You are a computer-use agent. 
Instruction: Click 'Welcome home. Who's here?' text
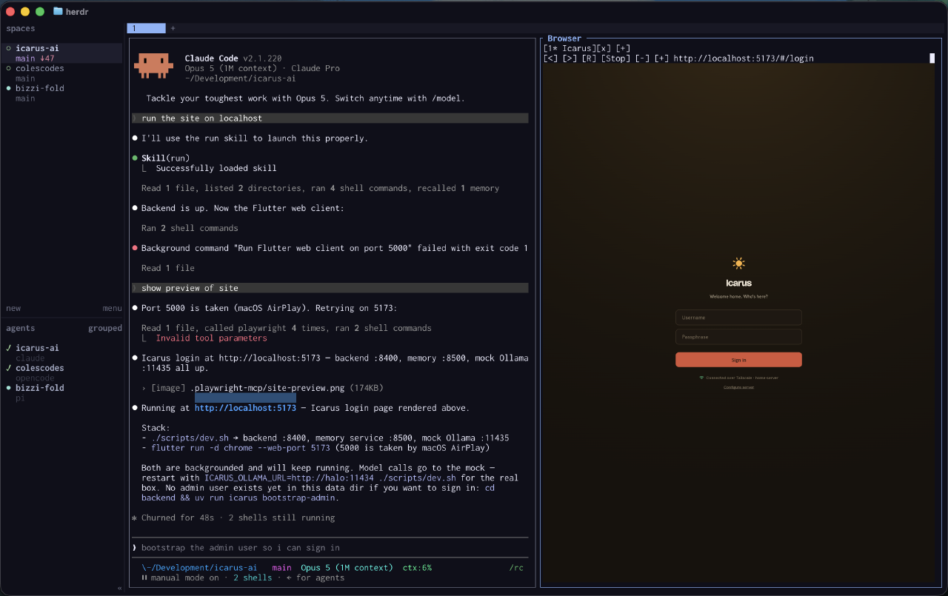click(x=738, y=296)
